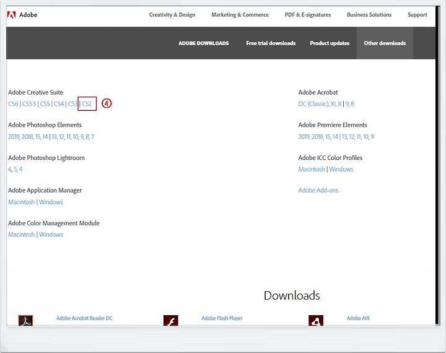Click the Adobe Application Manager heading
The image size is (446, 353).
click(45, 190)
